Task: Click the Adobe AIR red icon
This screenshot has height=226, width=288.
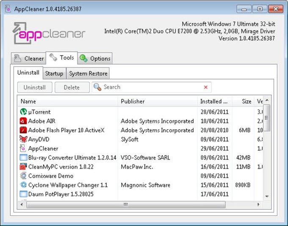Action: tap(23, 121)
